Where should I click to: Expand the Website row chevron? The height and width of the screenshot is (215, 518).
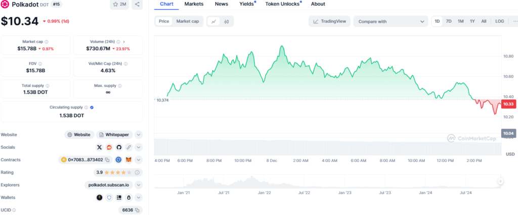click(x=139, y=135)
